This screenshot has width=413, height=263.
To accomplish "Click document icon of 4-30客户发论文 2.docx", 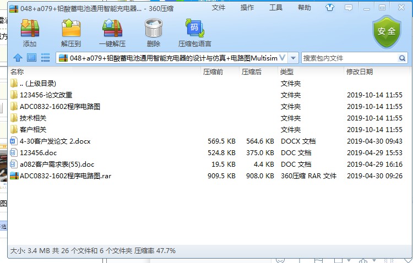I will point(14,141).
